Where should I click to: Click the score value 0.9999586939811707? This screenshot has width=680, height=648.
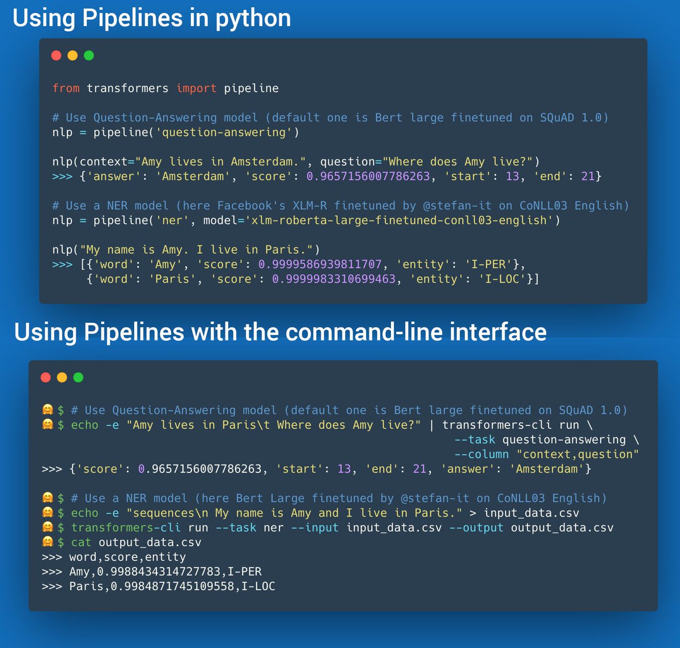pyautogui.click(x=320, y=265)
